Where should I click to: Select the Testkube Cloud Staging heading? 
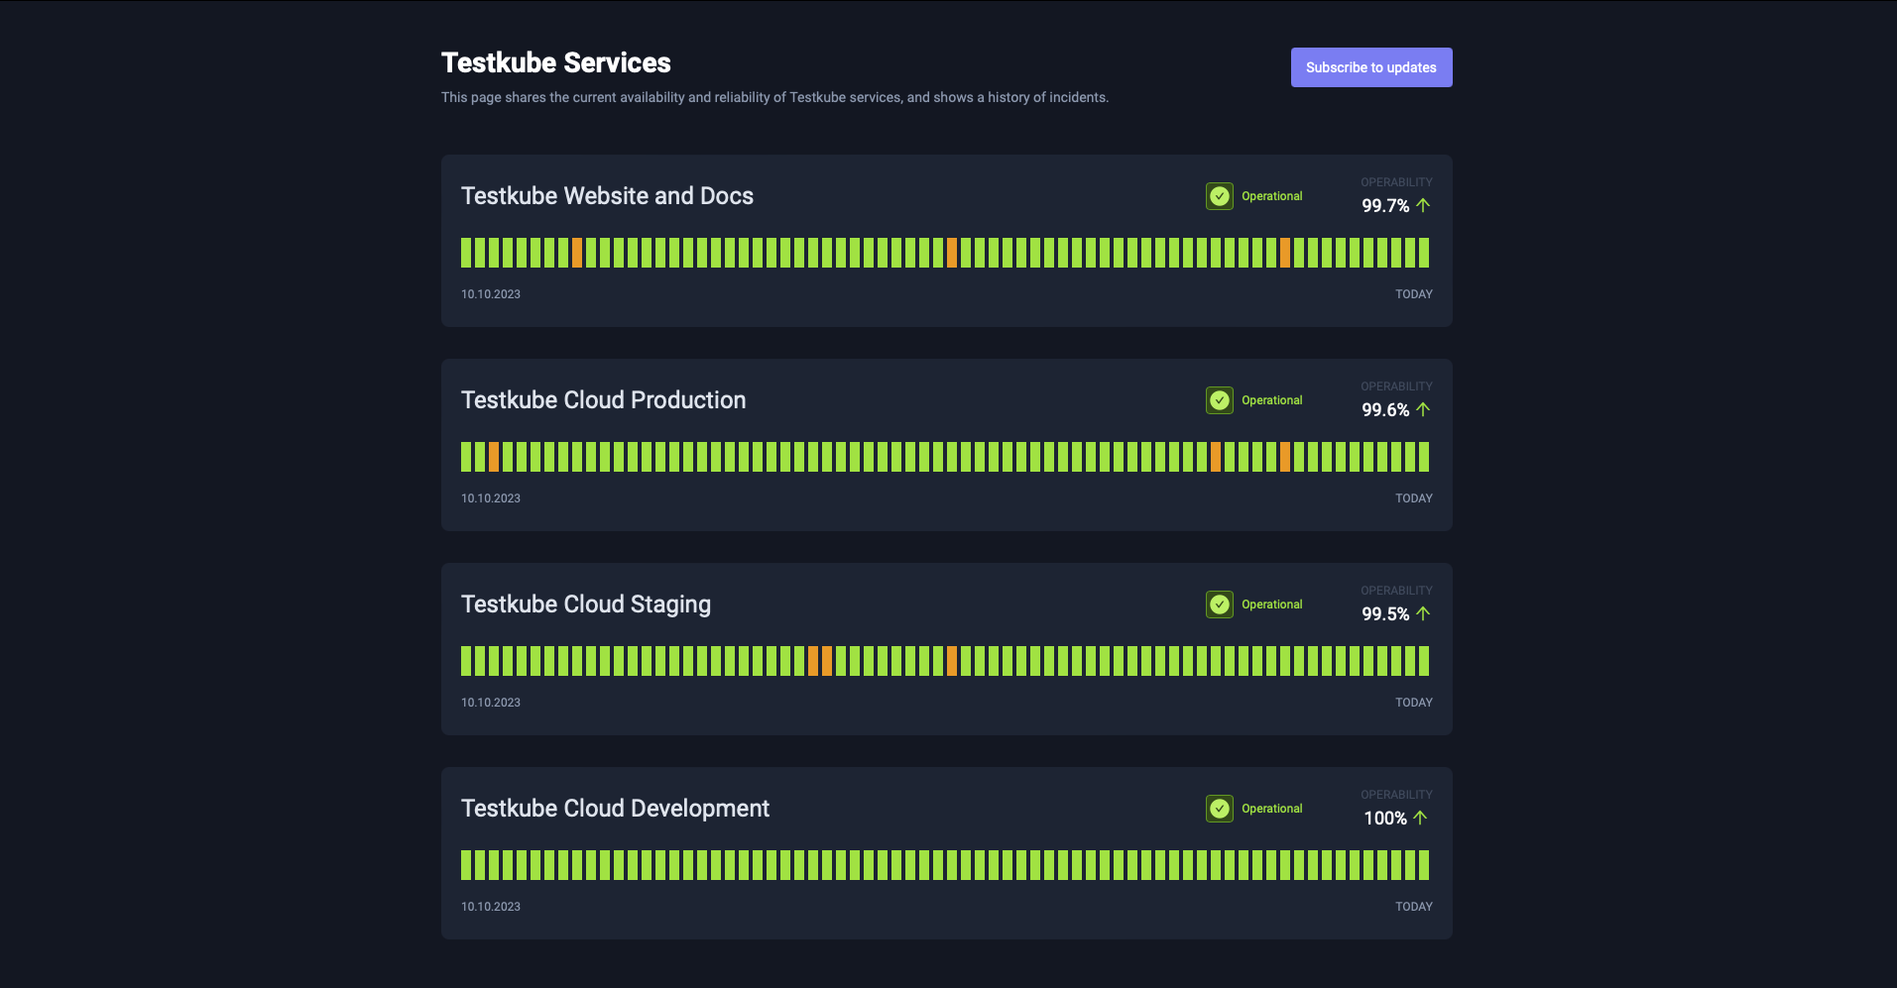click(585, 604)
